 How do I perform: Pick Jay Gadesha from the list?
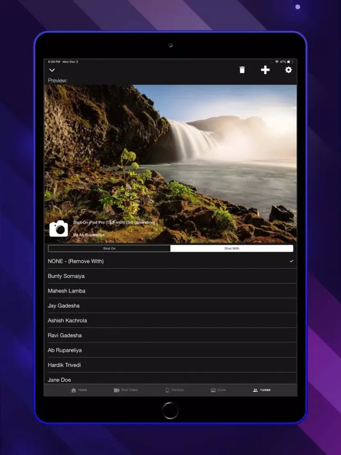click(170, 306)
